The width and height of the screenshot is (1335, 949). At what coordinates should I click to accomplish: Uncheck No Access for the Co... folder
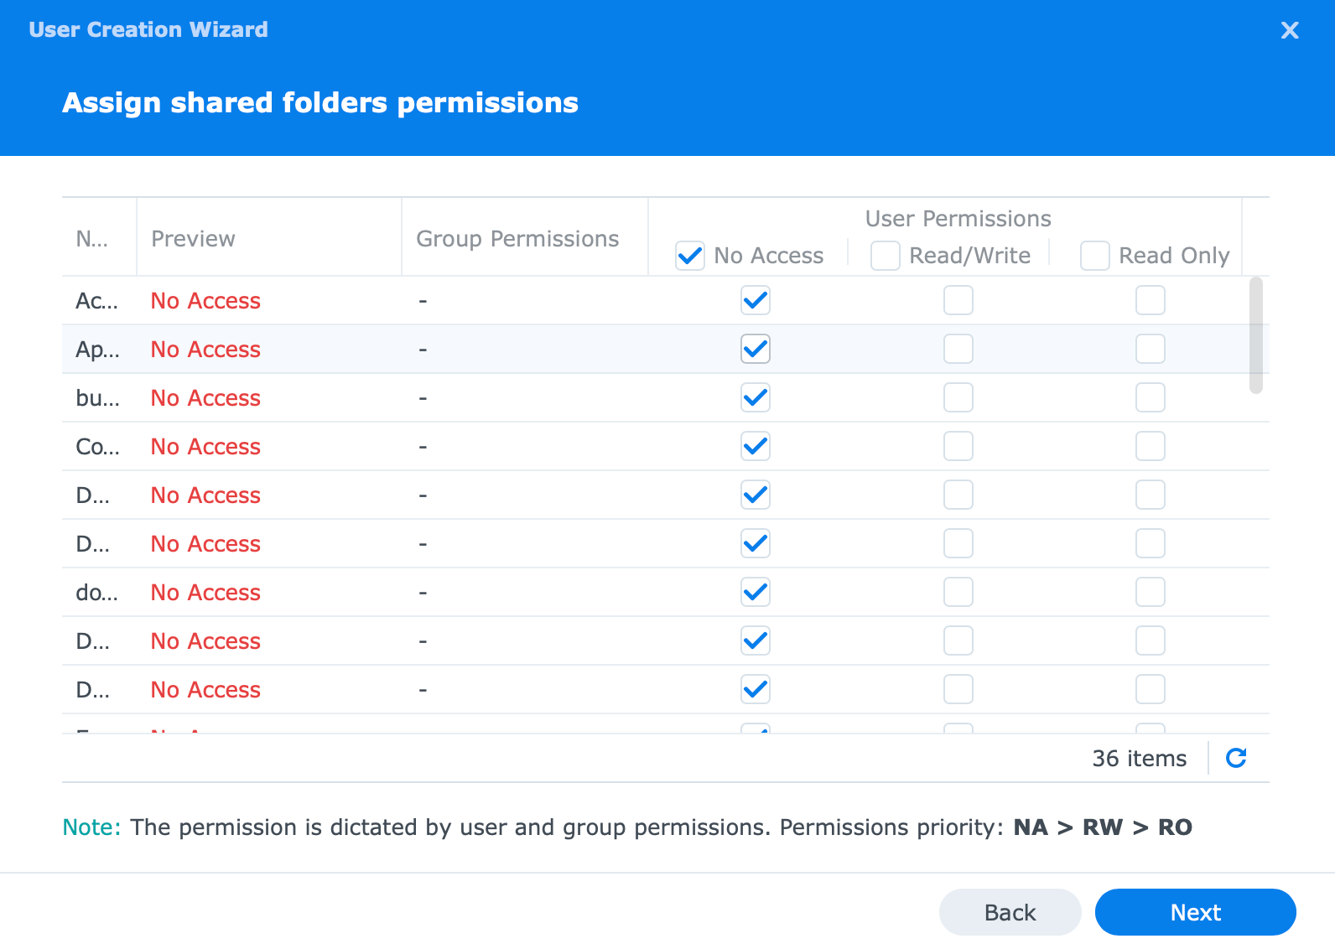(x=756, y=446)
